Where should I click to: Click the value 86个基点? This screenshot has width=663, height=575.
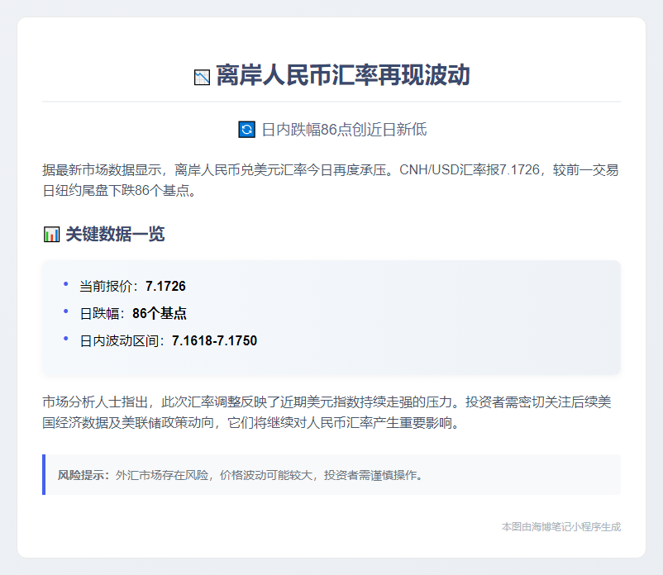(x=160, y=313)
